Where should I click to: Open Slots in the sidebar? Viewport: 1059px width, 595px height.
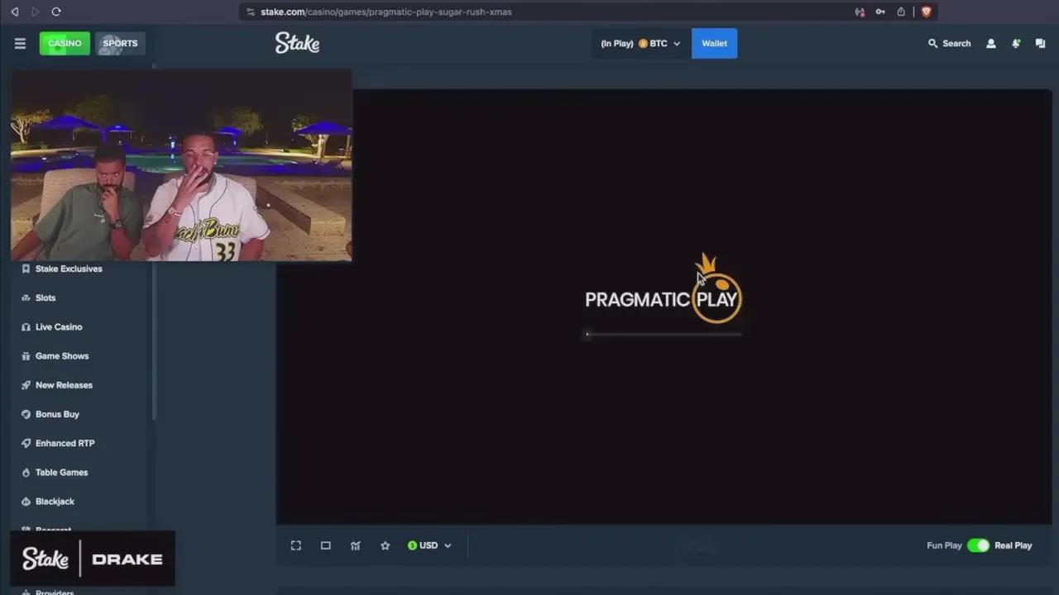[46, 297]
